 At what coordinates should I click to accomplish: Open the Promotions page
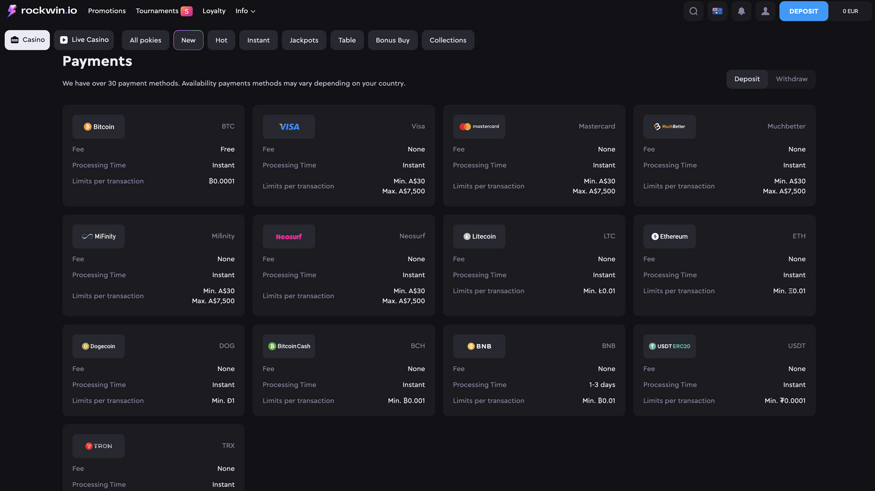[107, 11]
